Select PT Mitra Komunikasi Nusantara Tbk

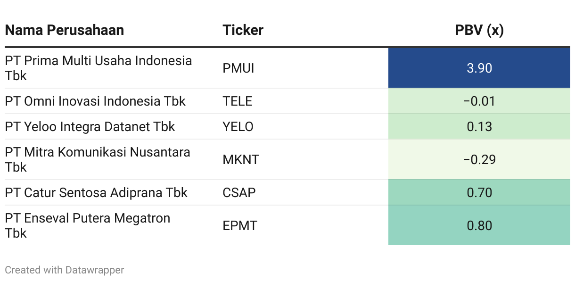(98, 159)
